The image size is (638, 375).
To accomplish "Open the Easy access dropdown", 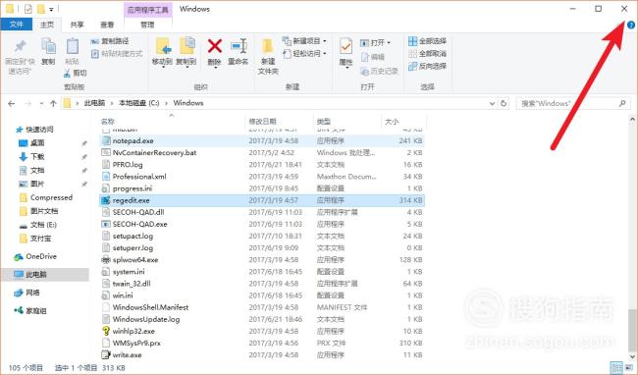I will coord(304,54).
